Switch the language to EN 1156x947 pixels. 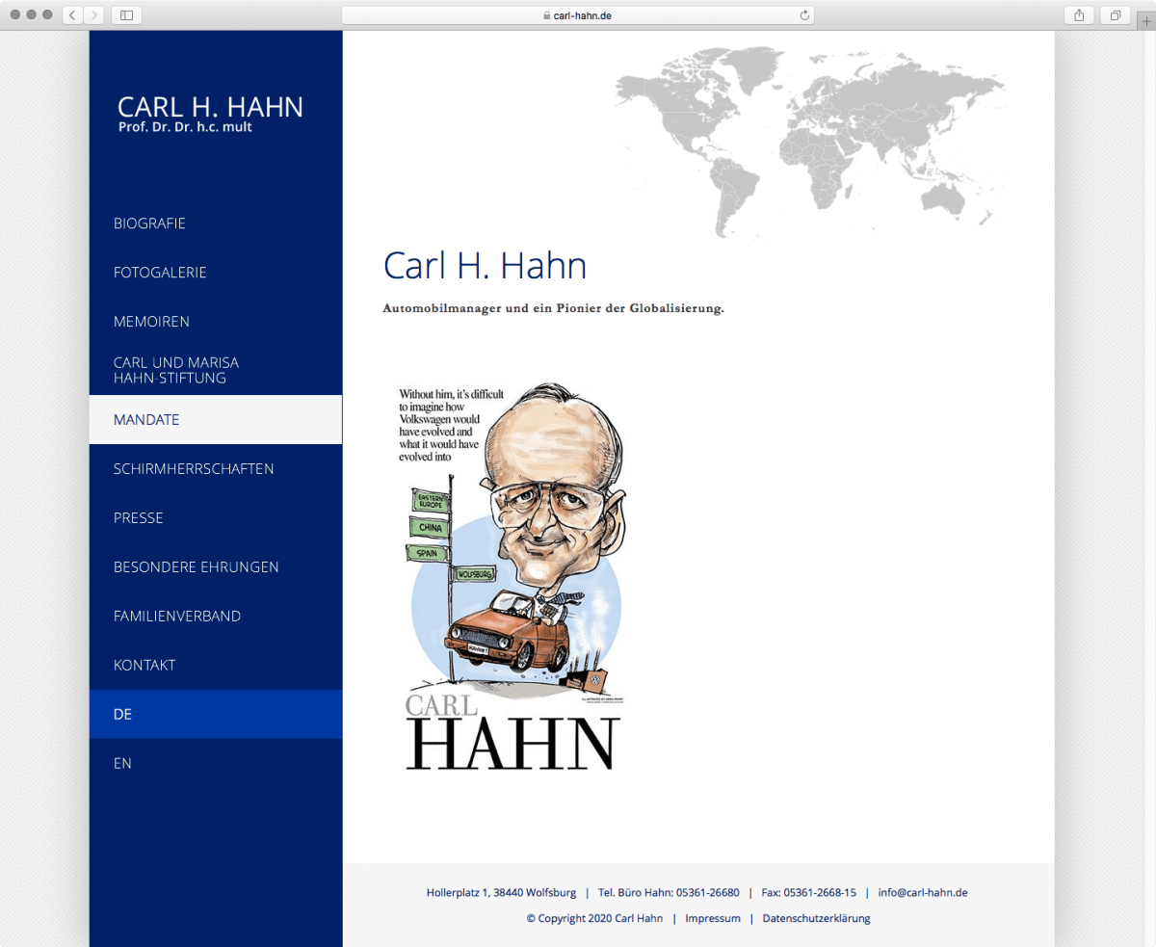click(x=122, y=763)
